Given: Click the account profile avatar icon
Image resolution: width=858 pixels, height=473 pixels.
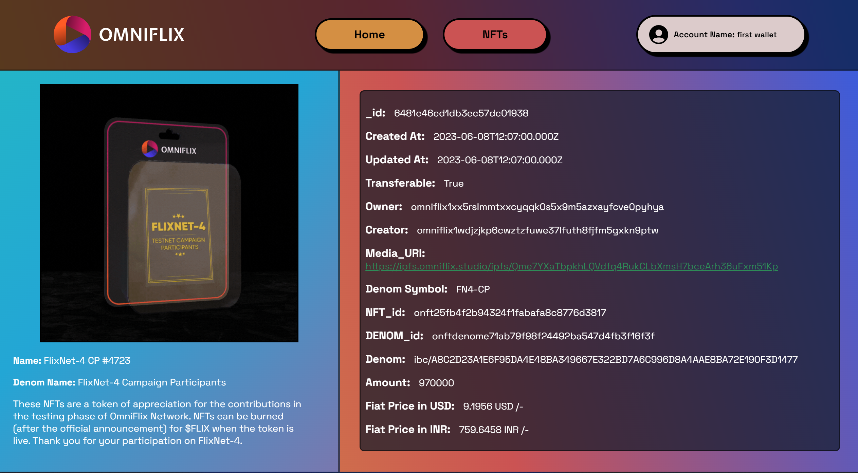Looking at the screenshot, I should [658, 35].
